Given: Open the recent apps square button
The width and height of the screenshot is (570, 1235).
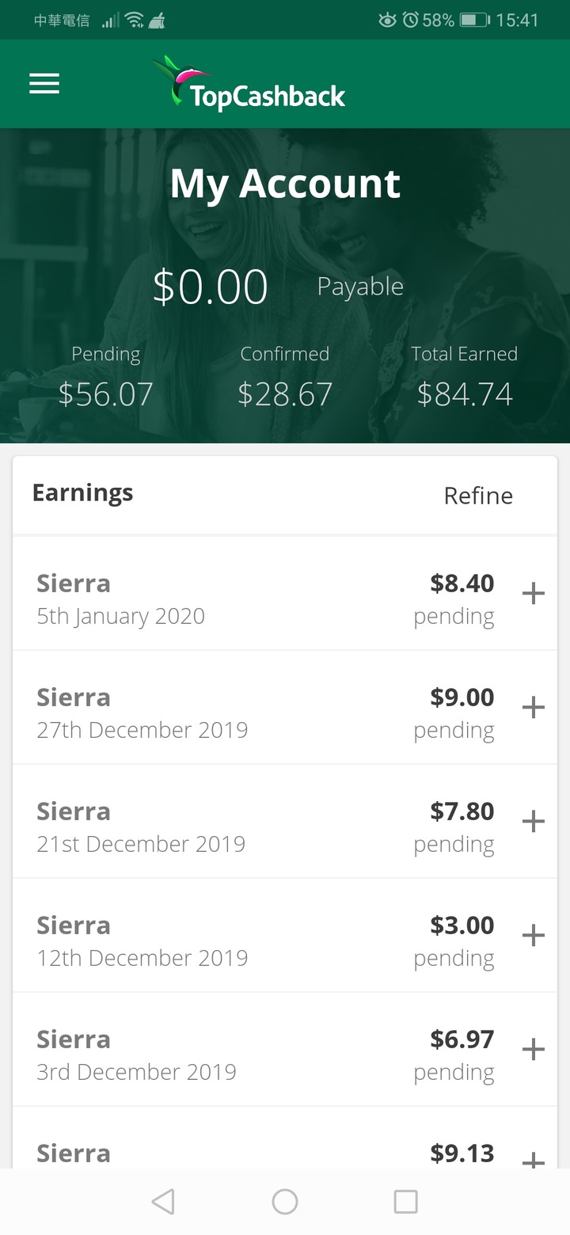Looking at the screenshot, I should pos(405,1202).
